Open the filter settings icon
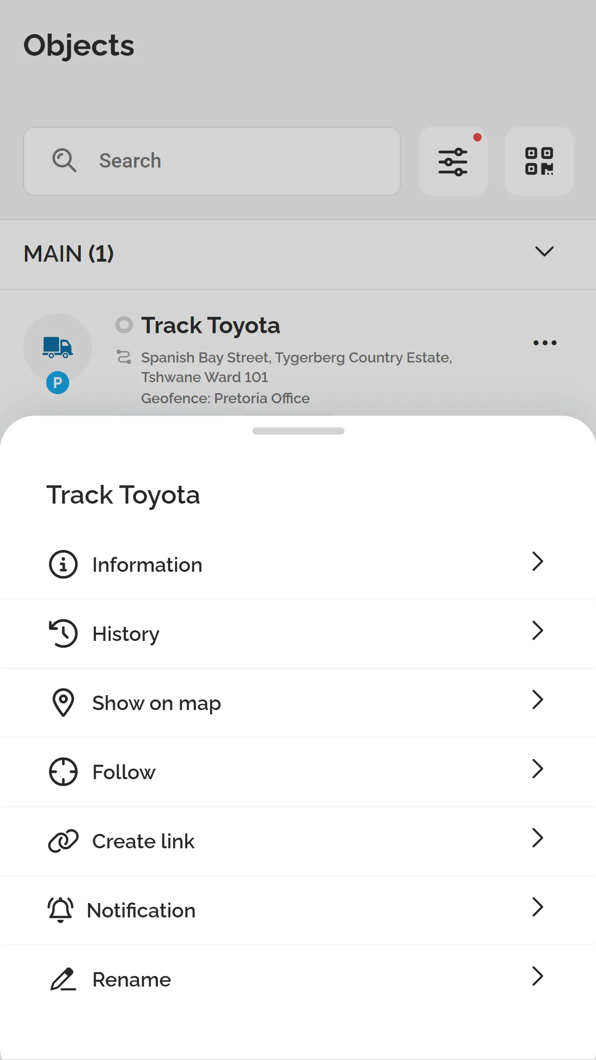 (x=453, y=161)
